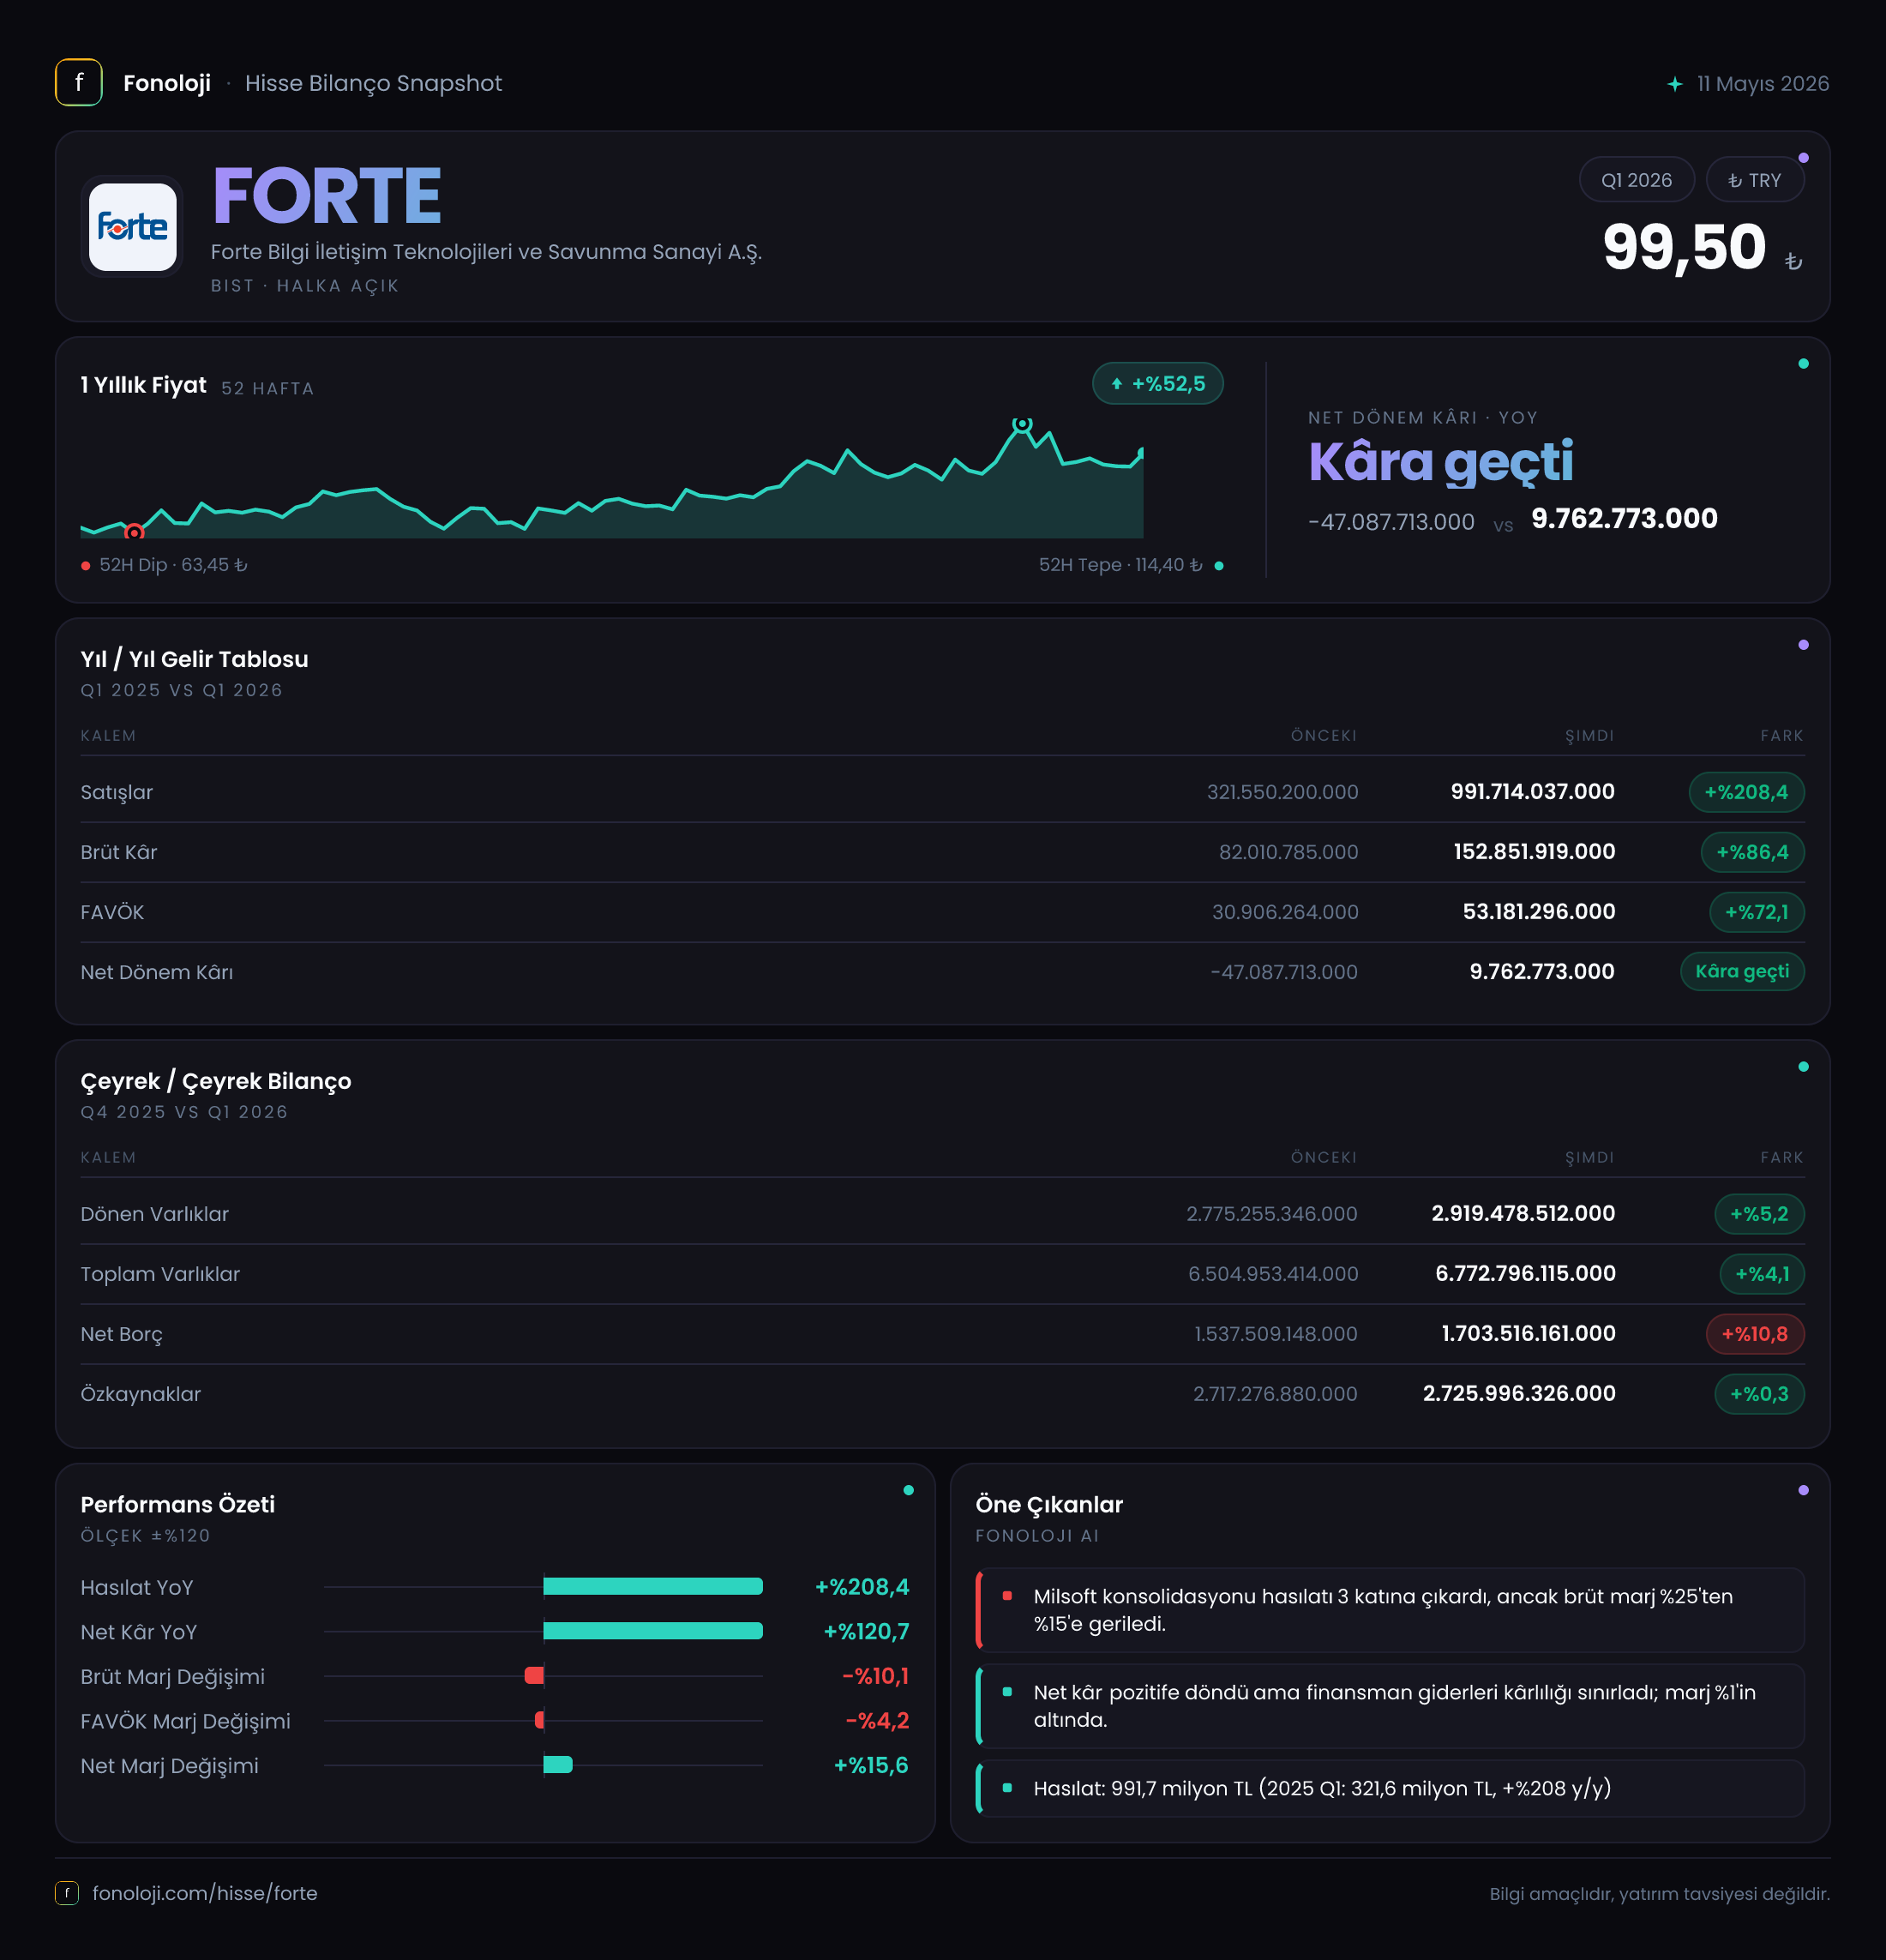Click the Fonoloji 'f' logo in header
This screenshot has width=1886, height=1960.
point(79,83)
